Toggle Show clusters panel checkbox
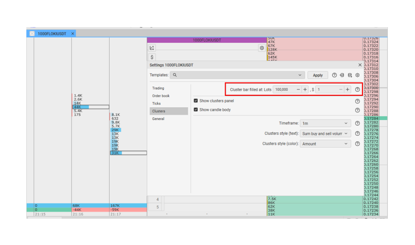415x245 pixels. (x=196, y=101)
